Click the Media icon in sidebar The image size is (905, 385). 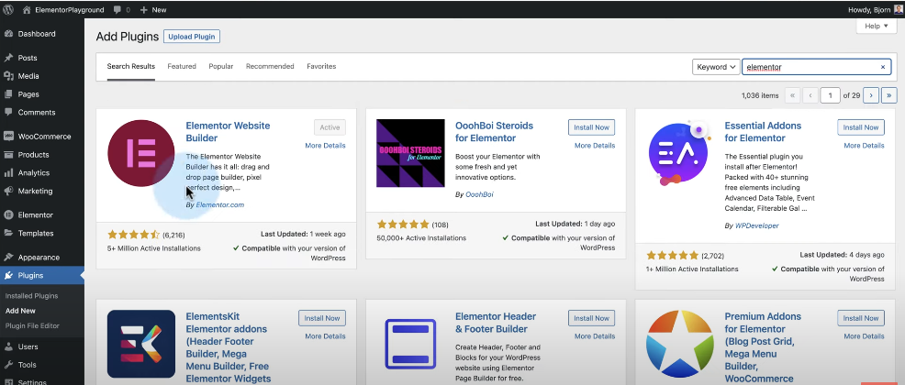tap(8, 76)
